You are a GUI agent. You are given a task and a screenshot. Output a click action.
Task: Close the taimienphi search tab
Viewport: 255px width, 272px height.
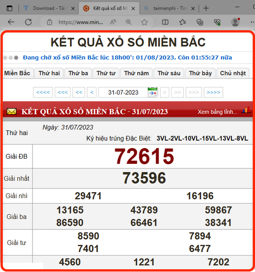point(193,8)
